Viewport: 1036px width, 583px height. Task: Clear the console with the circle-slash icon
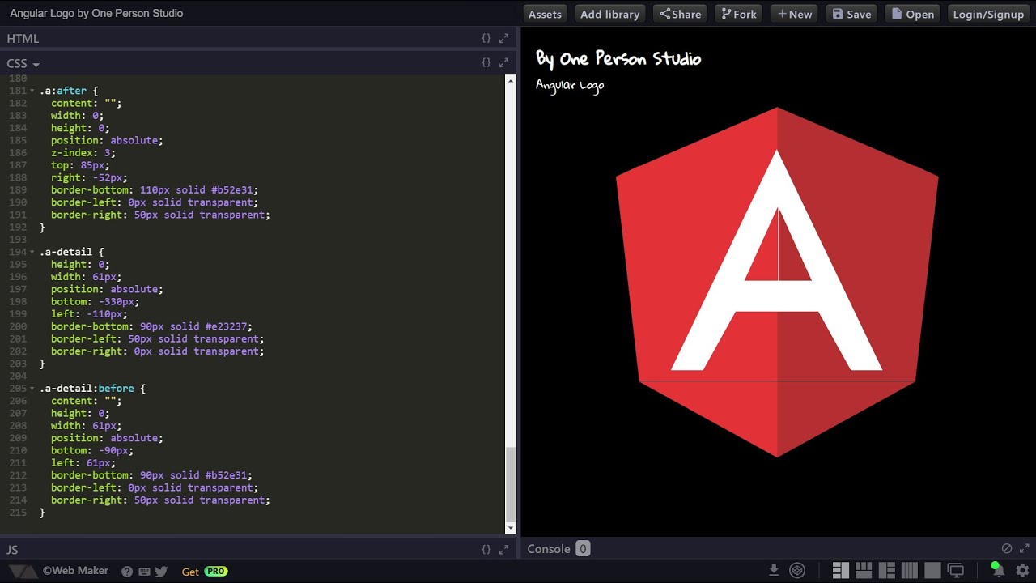click(1007, 548)
